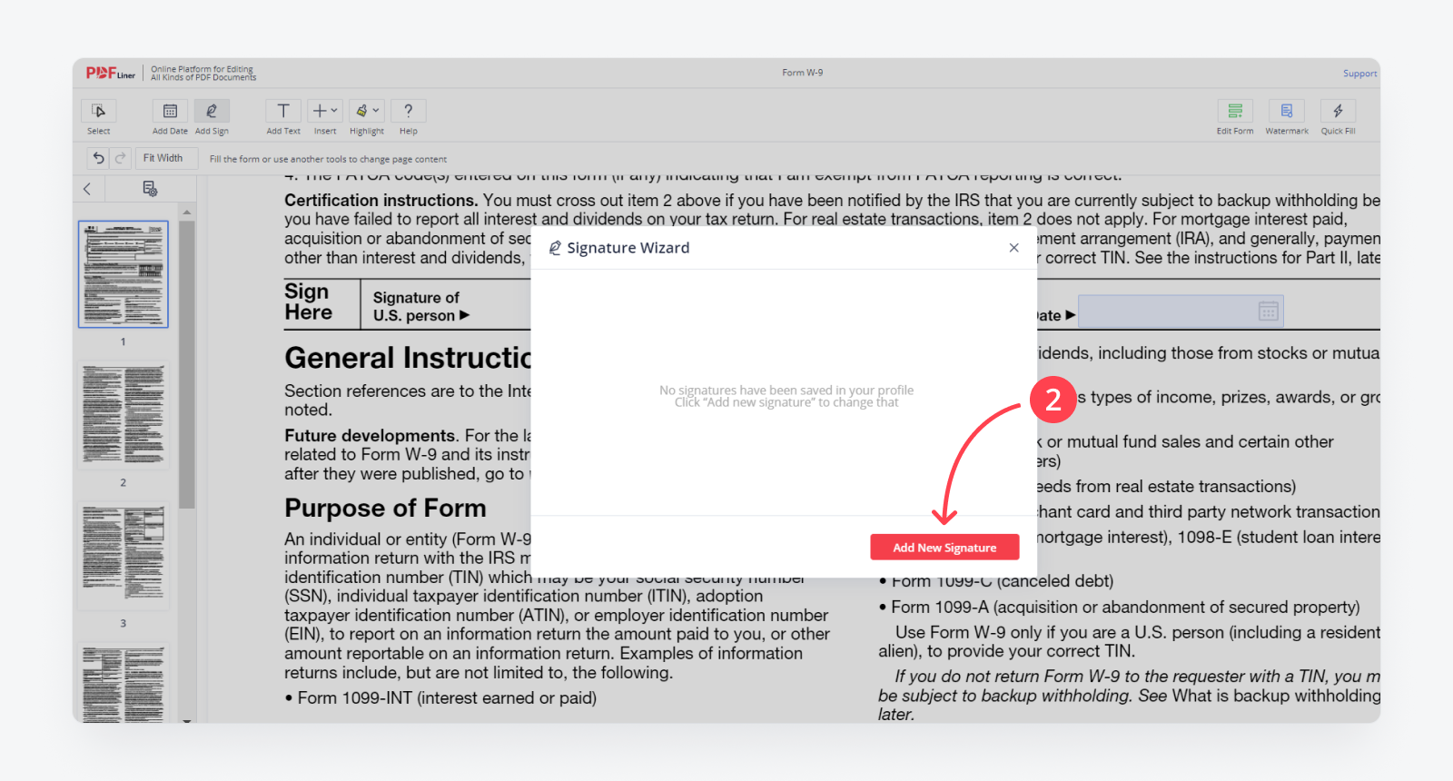Open the Highlight tool dropdown
The image size is (1453, 781).
point(367,111)
